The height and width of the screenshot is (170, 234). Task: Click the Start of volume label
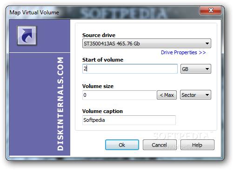pos(103,60)
